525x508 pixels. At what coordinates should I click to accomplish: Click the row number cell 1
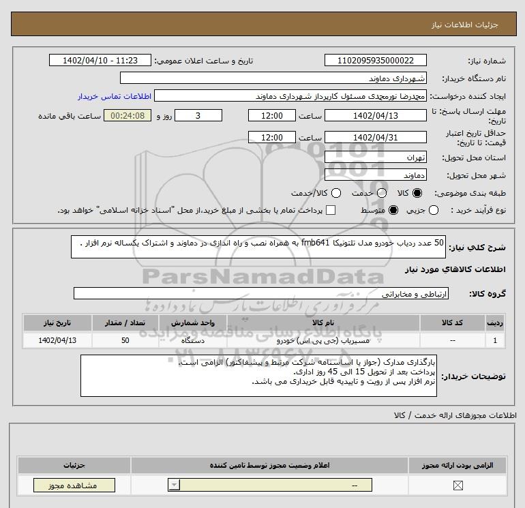[495, 340]
